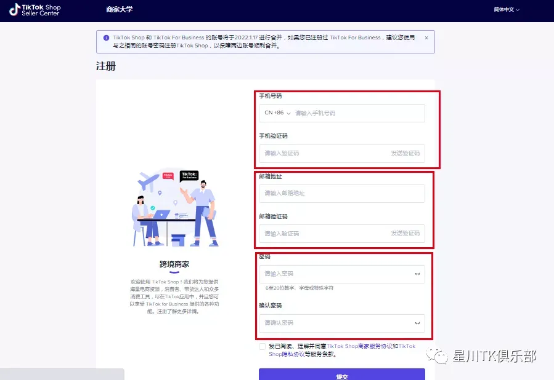The width and height of the screenshot is (554, 380).
Task: Focus the 请确认密码 confirm password field
Action: pyautogui.click(x=341, y=323)
